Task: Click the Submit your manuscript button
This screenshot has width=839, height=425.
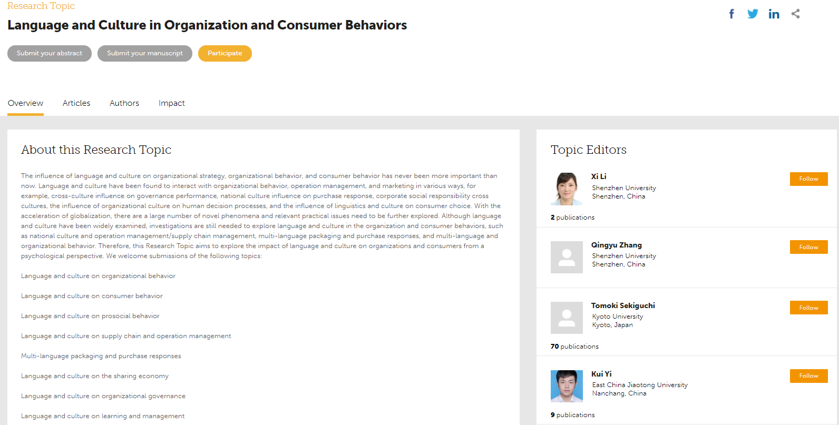Action: tap(145, 53)
